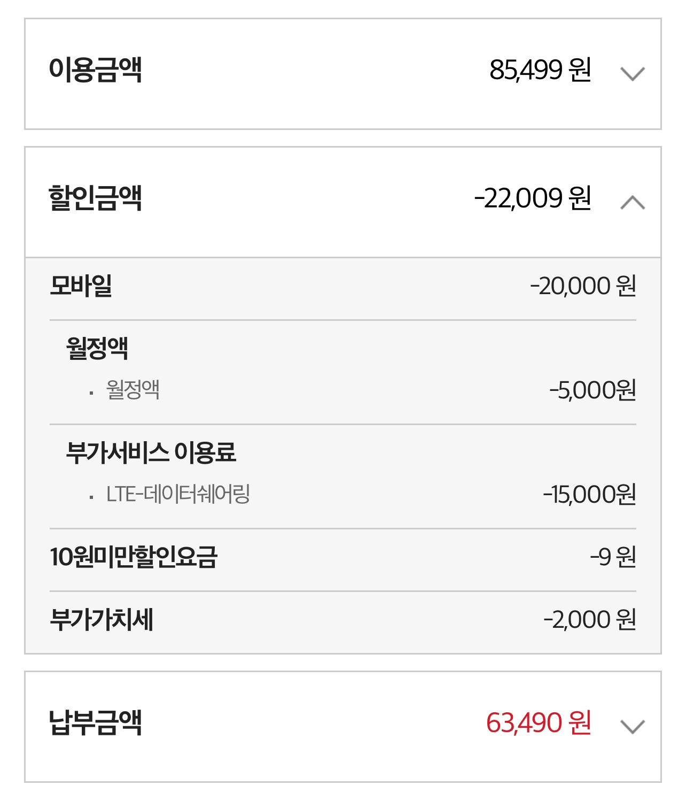This screenshot has height=800, width=686.
Task: Select the -22,009 원 discount total
Action: (x=532, y=198)
